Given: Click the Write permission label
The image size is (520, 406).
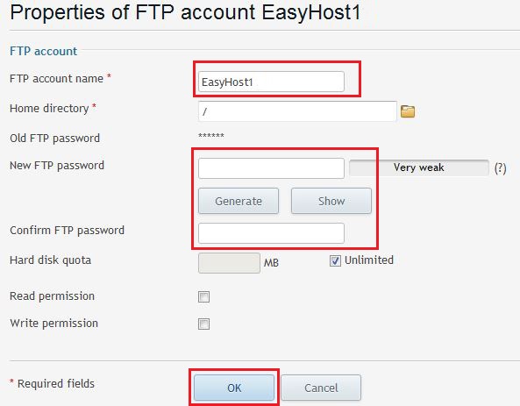Looking at the screenshot, I should [x=54, y=324].
